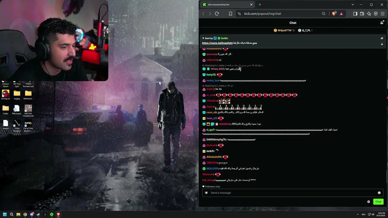Open File Explorer from taskbar
This screenshot has width=388, height=218.
[x=18, y=214]
